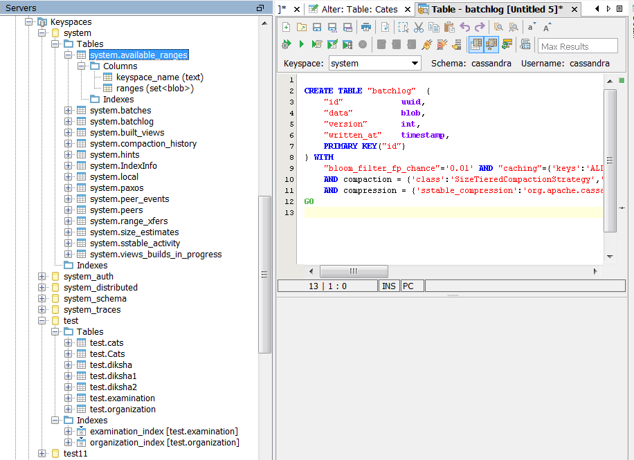
Task: Expand the test.examination table node
Action: (68, 398)
